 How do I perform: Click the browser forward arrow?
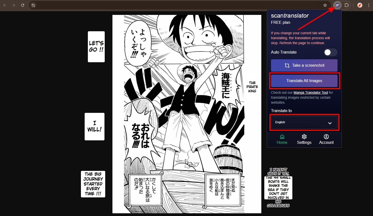13,5
